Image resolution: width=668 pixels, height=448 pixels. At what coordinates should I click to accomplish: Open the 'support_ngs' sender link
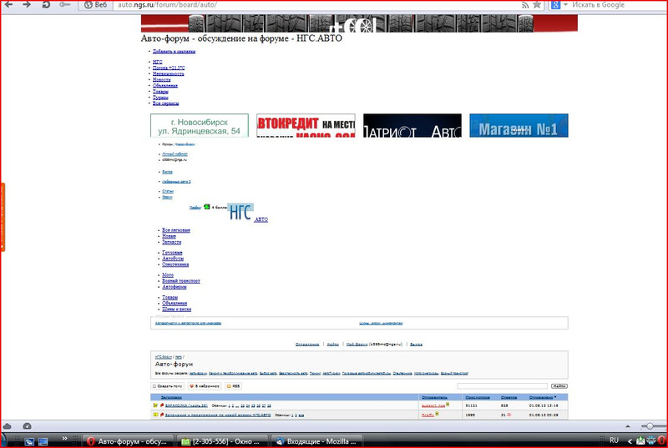pos(433,406)
